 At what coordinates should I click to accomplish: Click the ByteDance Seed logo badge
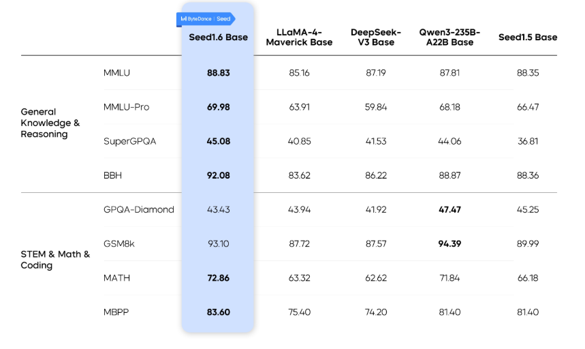click(x=206, y=18)
